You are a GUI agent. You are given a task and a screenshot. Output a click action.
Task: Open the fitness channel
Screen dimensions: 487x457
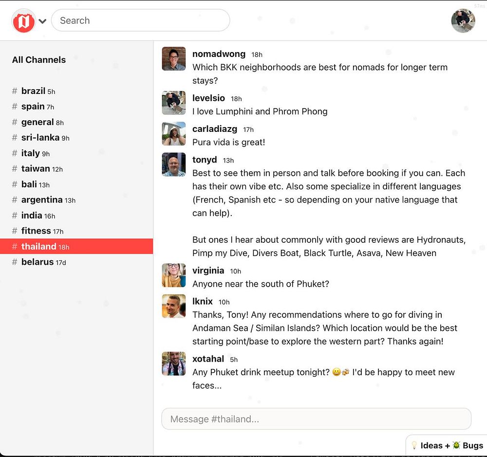76,231
